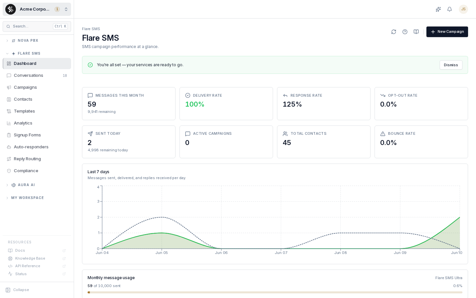Open Reply Routing
The height and width of the screenshot is (298, 476).
tap(37, 159)
